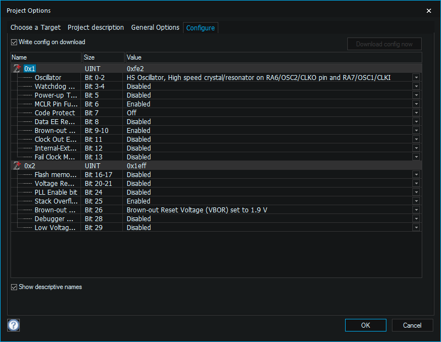This screenshot has width=441, height=342.
Task: Click the config word icon beside 0x1
Action: click(17, 69)
